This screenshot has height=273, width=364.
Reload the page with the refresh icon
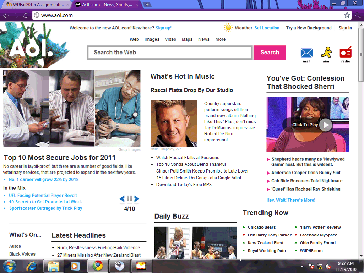click(x=26, y=15)
